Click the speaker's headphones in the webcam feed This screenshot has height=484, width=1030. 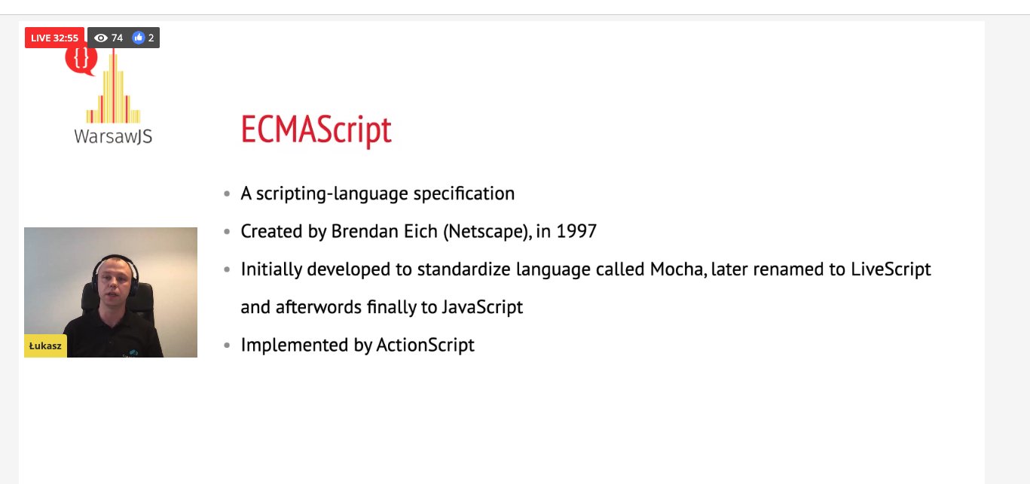[x=115, y=275]
